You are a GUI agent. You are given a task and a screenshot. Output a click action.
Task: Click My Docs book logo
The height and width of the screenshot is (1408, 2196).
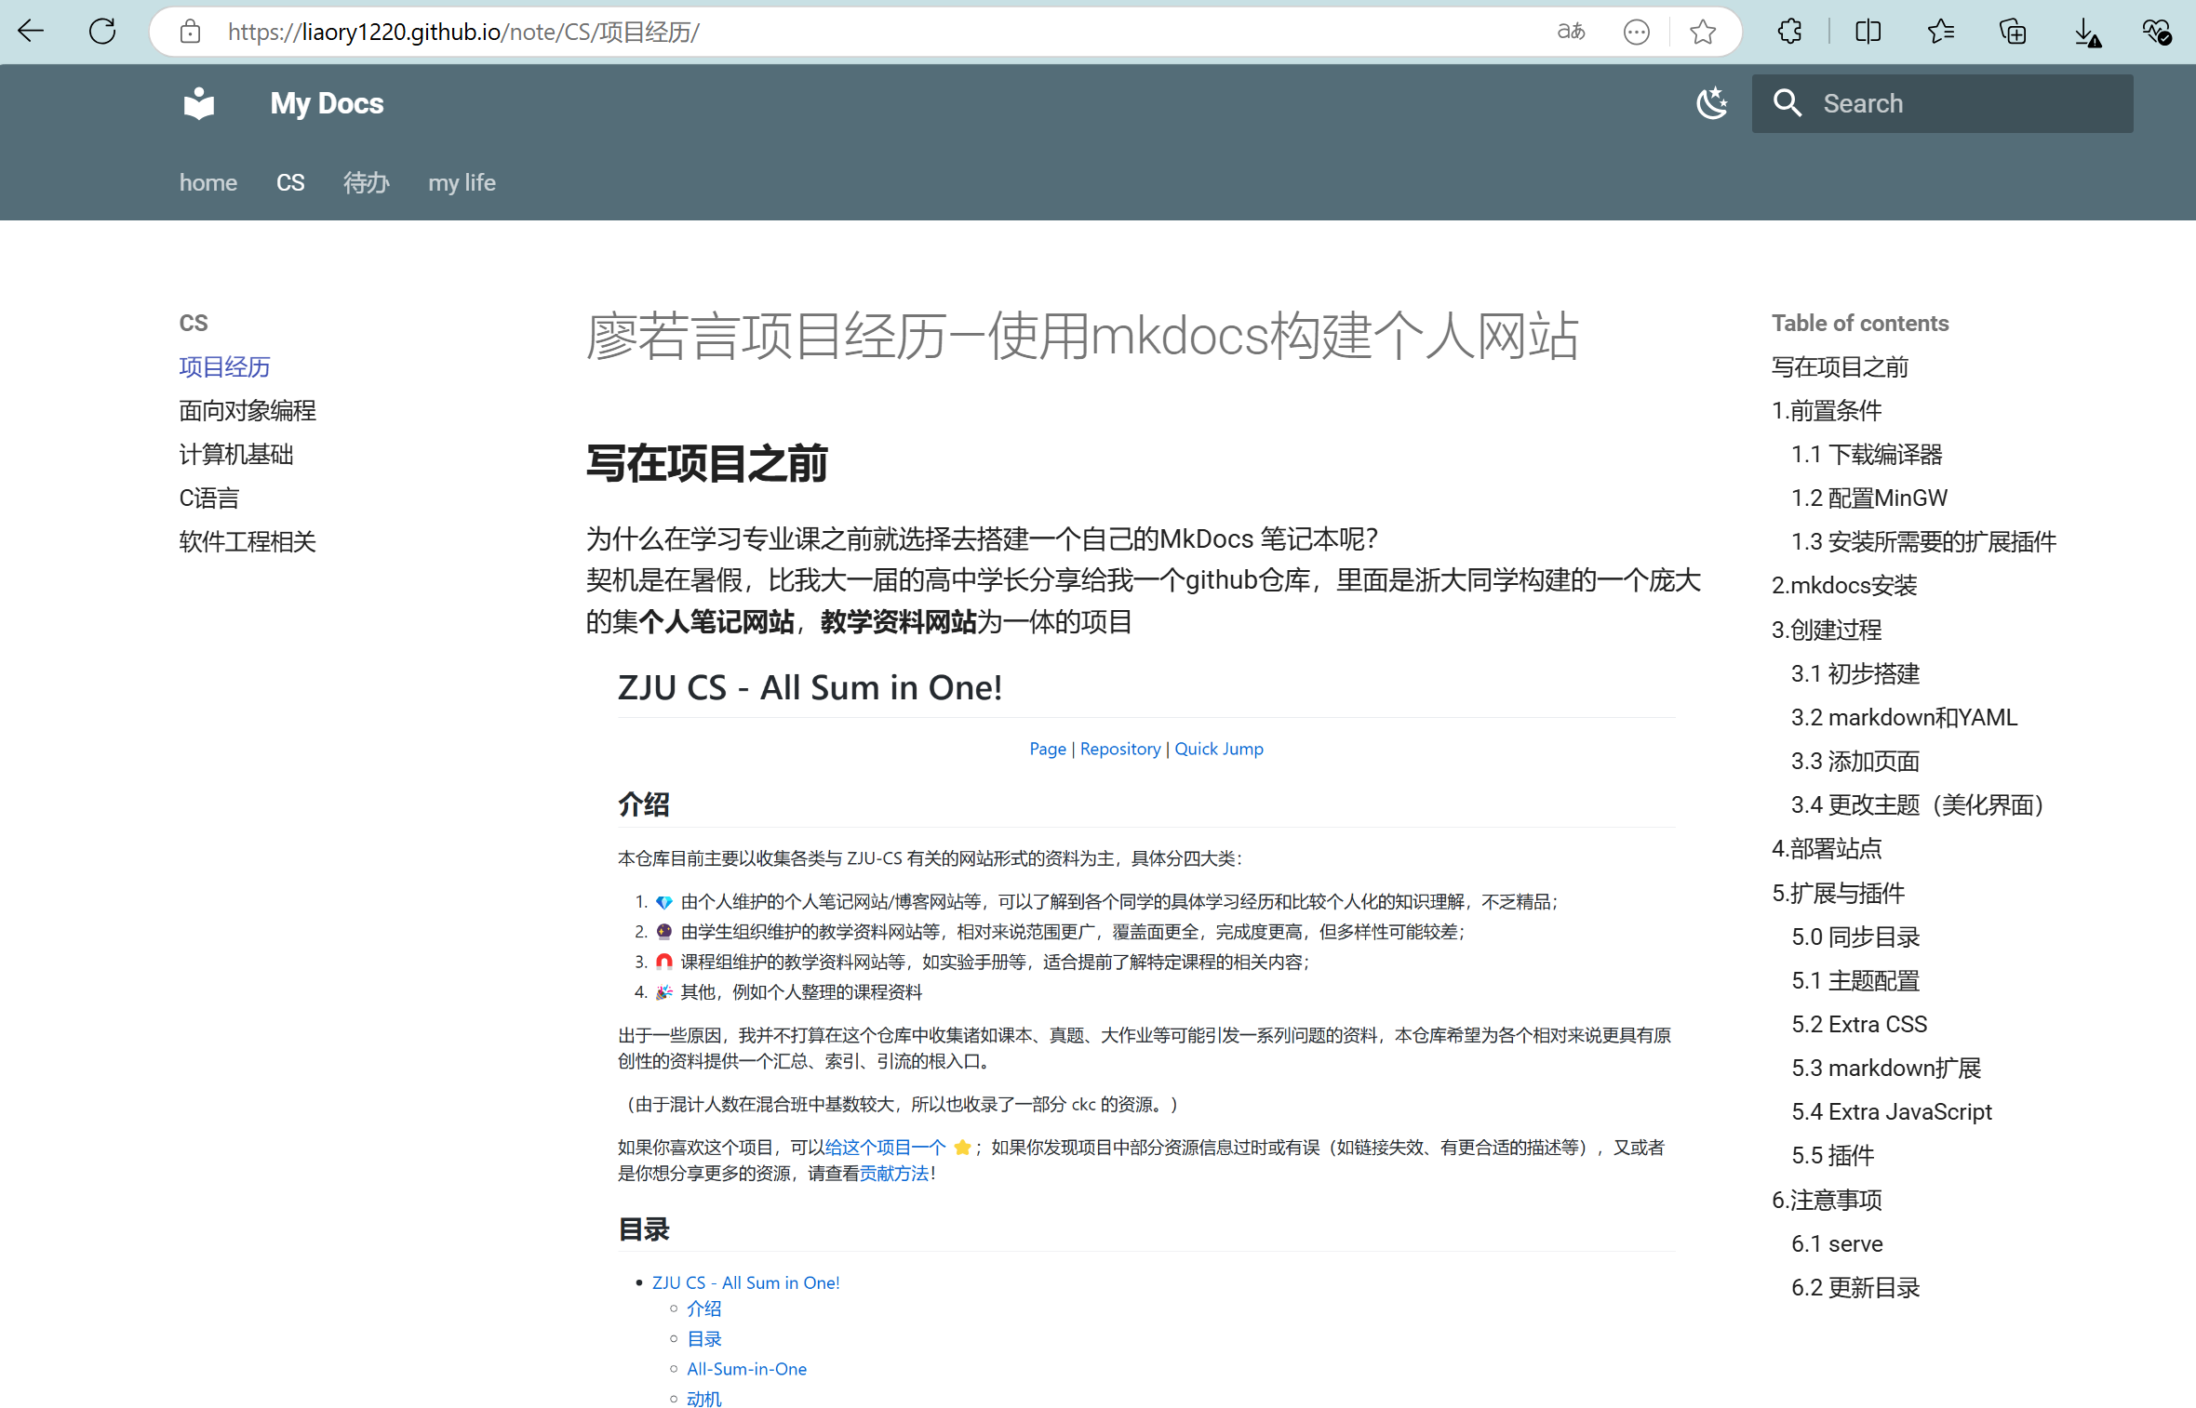pos(199,103)
